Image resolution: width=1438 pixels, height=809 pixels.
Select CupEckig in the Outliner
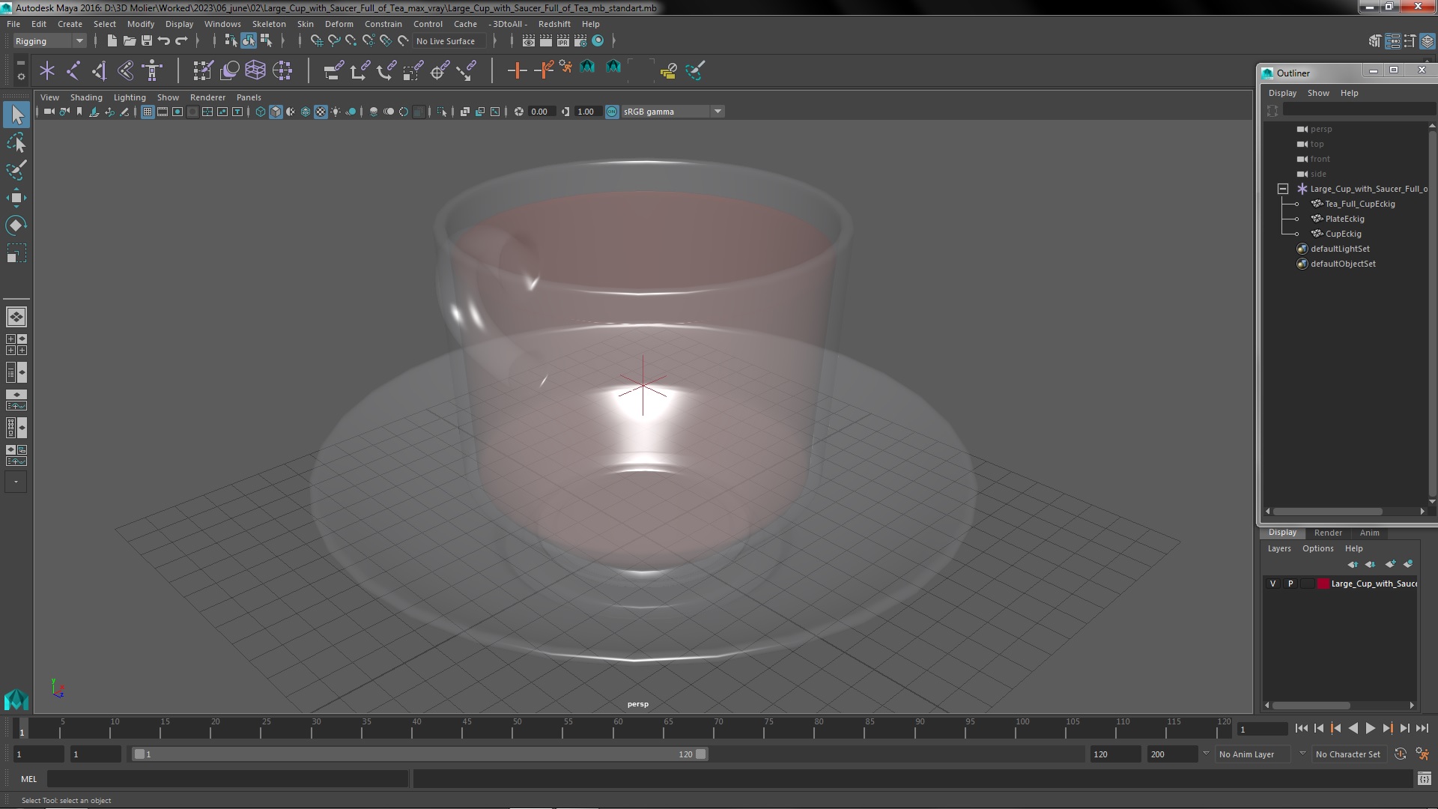point(1343,234)
